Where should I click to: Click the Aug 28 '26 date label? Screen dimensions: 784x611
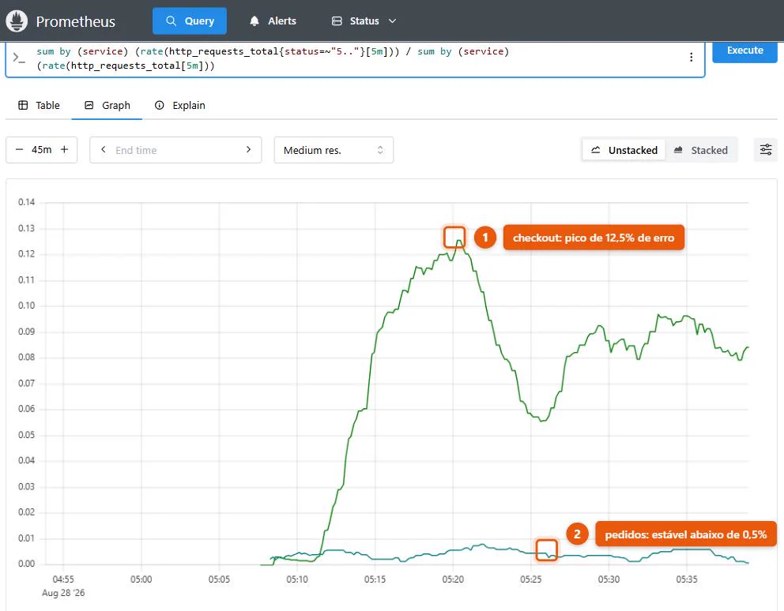63,593
